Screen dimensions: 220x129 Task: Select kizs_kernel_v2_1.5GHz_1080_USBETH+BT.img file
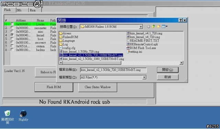tap(92, 59)
